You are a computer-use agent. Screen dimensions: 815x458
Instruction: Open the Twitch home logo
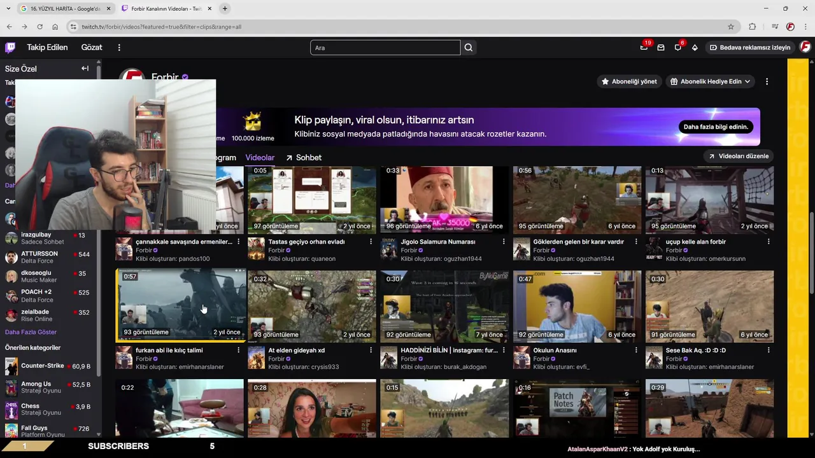tap(10, 47)
